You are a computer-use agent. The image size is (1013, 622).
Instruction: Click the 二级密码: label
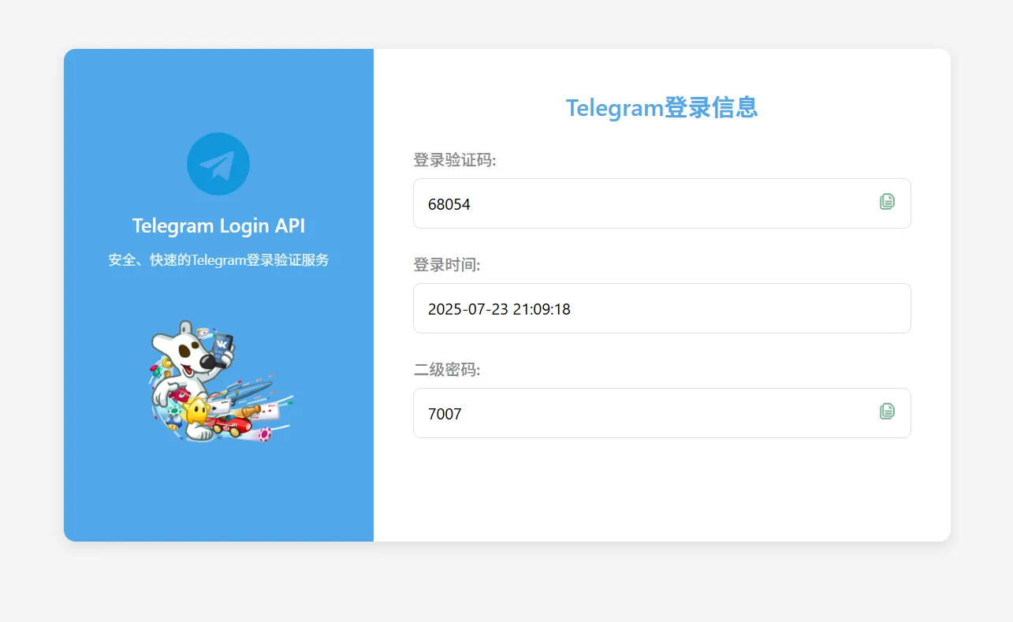coord(447,370)
